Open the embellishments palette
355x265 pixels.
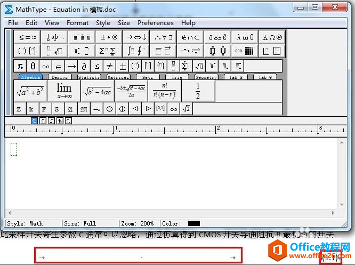coord(82,37)
